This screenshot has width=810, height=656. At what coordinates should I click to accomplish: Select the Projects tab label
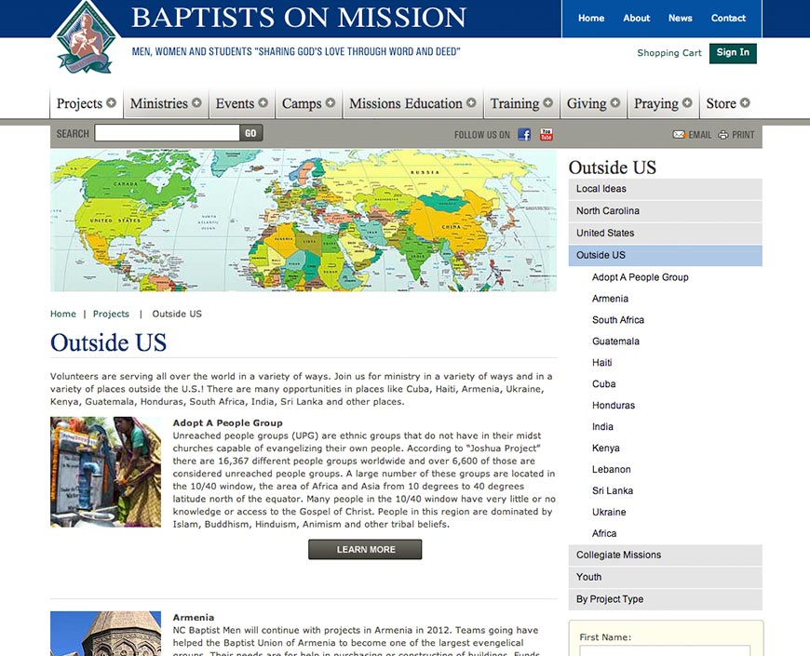[79, 103]
